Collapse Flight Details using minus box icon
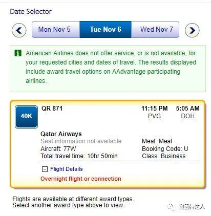The width and height of the screenshot is (211, 216). pyautogui.click(x=45, y=169)
